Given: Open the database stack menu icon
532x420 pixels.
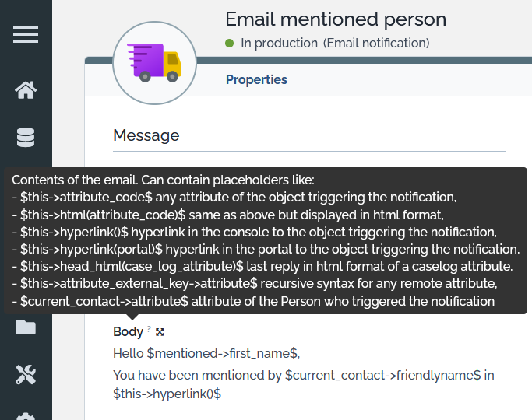Looking at the screenshot, I should point(26,138).
